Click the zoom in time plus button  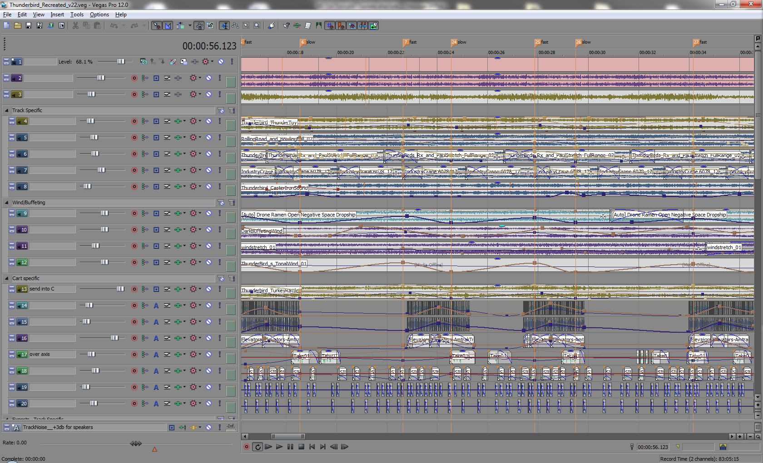point(740,436)
